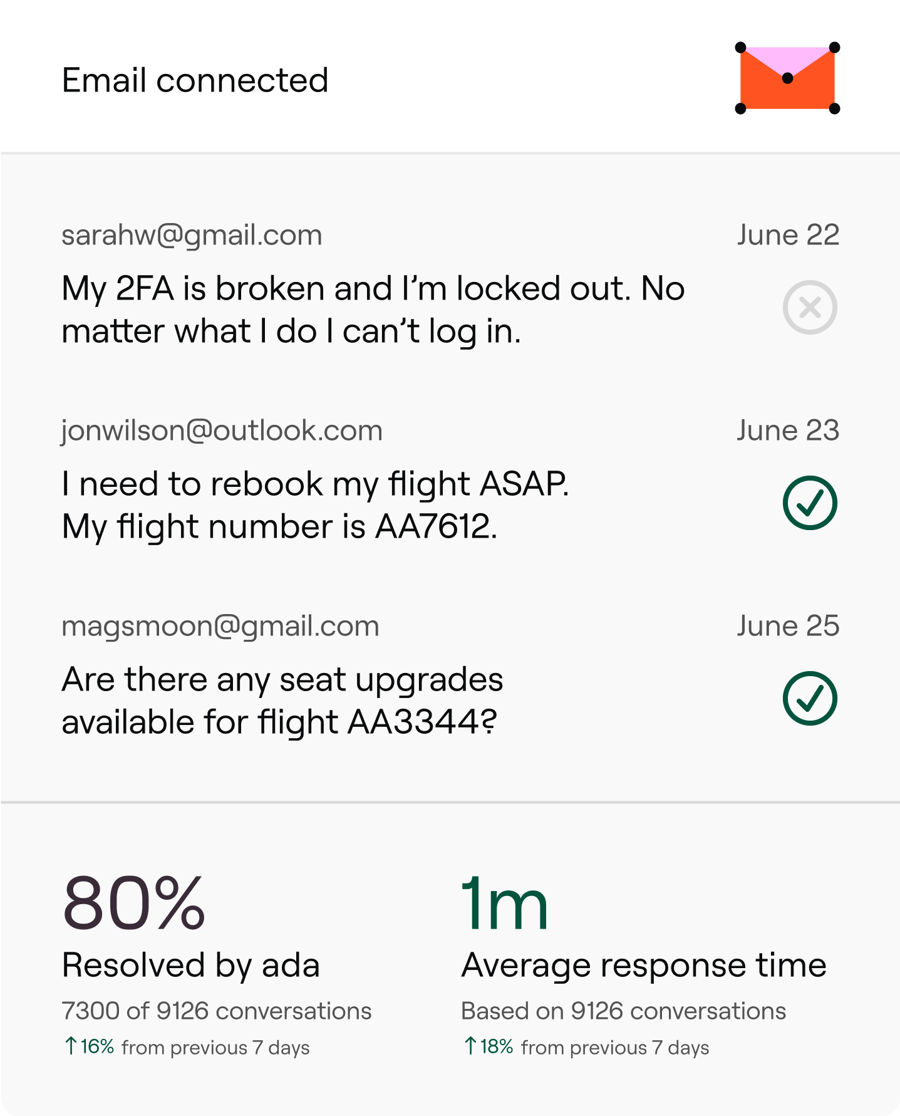Open the jonwilson@outlook.com sender address
The height and width of the screenshot is (1116, 900).
[222, 430]
